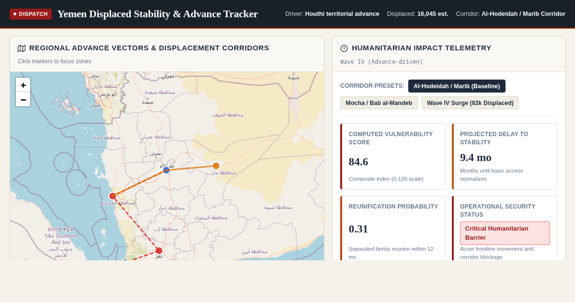The height and width of the screenshot is (302, 575).
Task: Click the 0.31 reunification probability value
Action: coord(358,229)
